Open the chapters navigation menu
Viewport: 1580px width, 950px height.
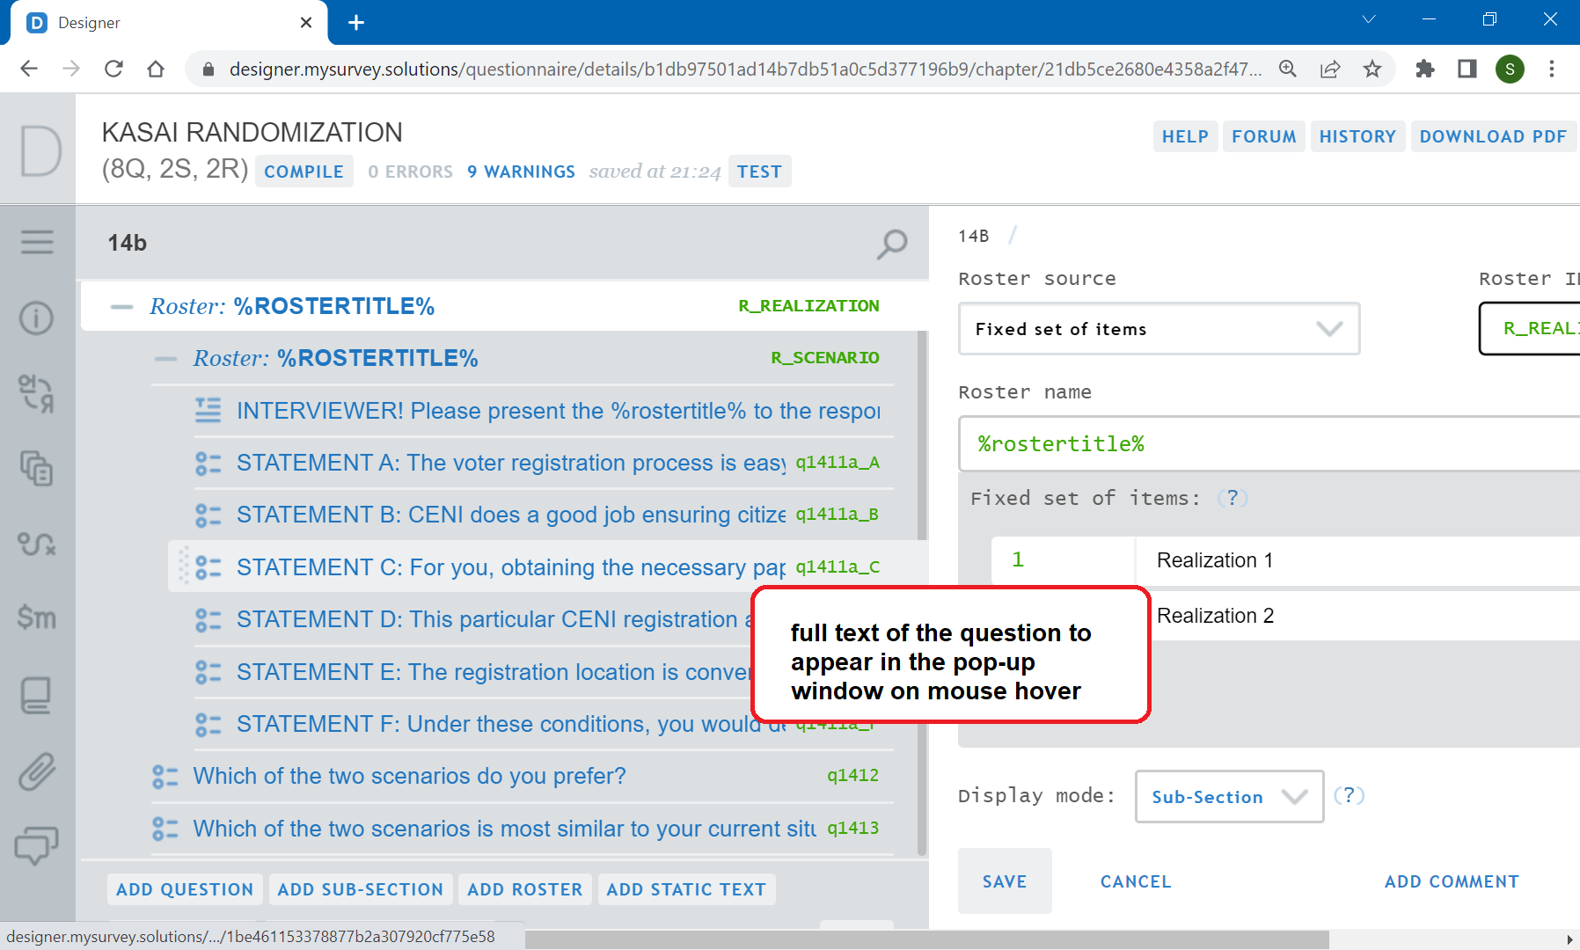pyautogui.click(x=37, y=242)
